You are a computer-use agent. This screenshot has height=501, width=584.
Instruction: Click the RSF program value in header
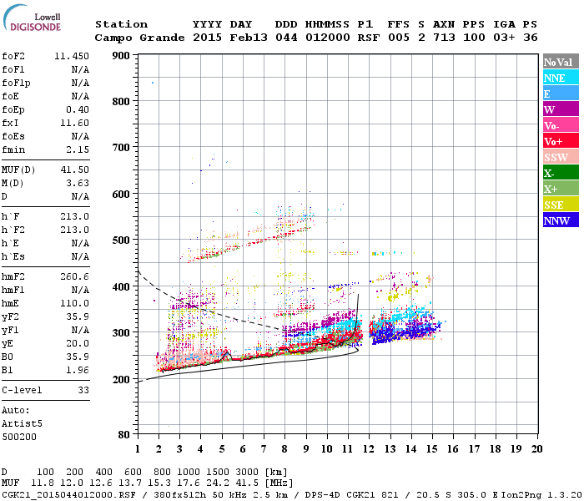(x=369, y=38)
